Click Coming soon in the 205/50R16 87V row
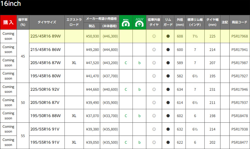Image resolution: width=250 pixels, height=149 pixels. tap(8, 103)
